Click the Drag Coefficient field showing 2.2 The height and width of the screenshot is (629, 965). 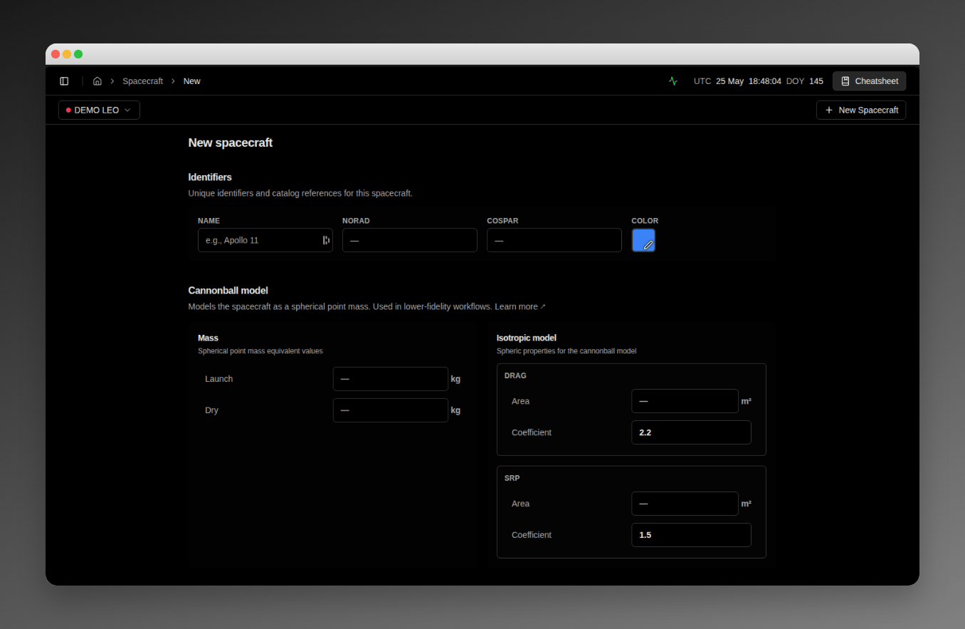pos(691,432)
